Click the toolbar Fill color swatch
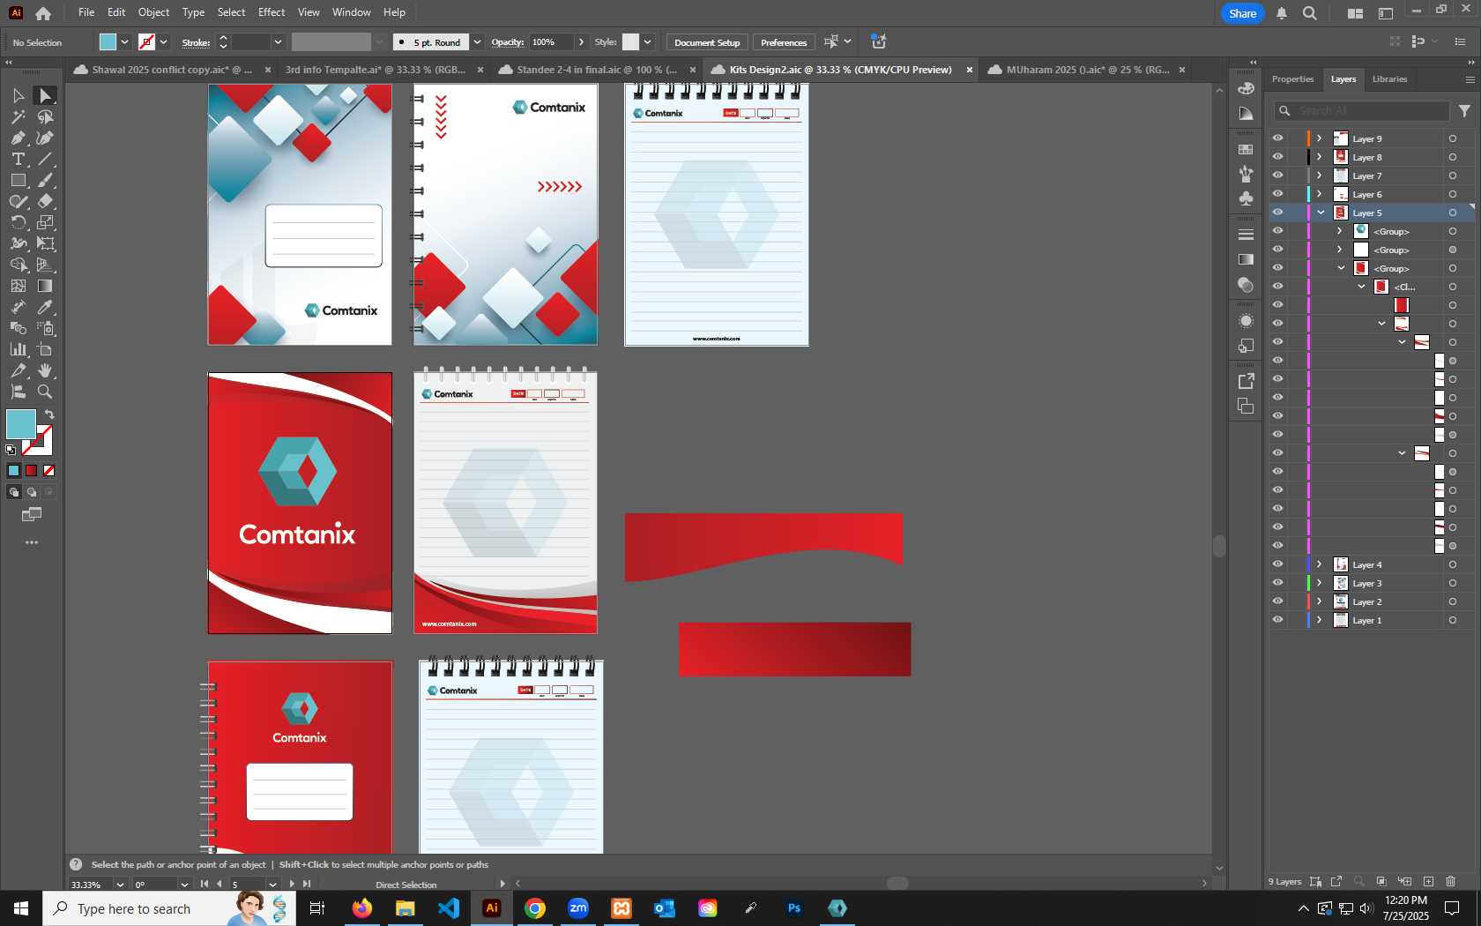The height and width of the screenshot is (926, 1481). [21, 424]
